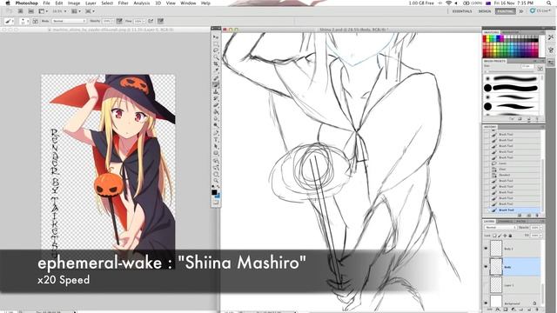The height and width of the screenshot is (313, 557).
Task: Toggle lock transparent pixels
Action: (494, 236)
